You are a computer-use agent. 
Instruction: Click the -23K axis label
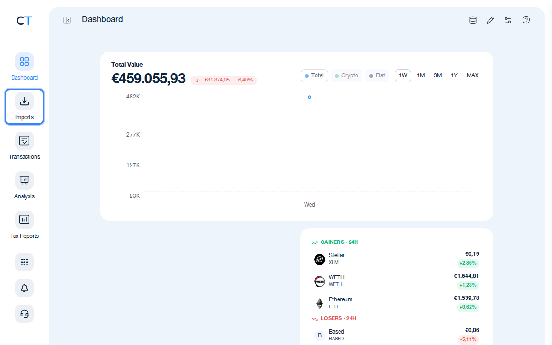coord(134,196)
